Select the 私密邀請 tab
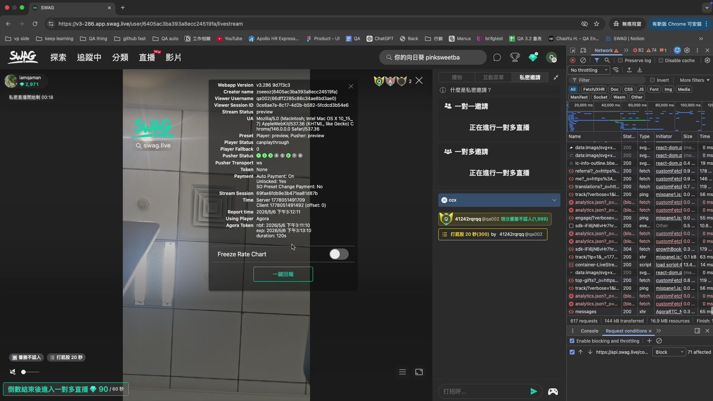The height and width of the screenshot is (401, 713). tap(530, 77)
